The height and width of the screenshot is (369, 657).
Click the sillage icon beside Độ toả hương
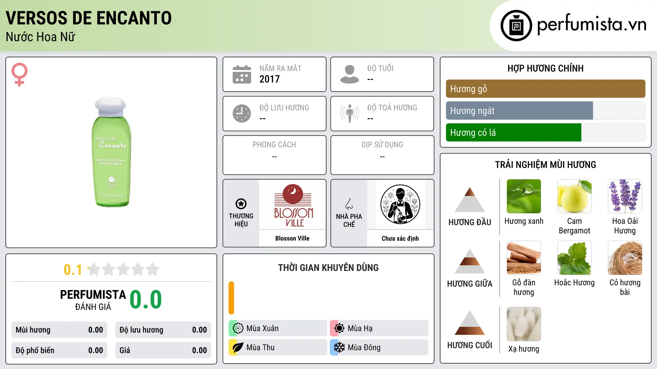350,113
